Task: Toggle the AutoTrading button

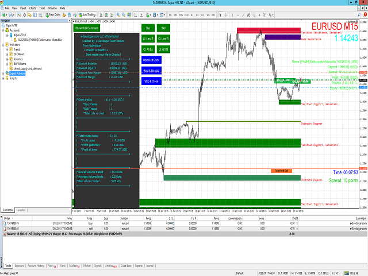Action: [x=87, y=15]
